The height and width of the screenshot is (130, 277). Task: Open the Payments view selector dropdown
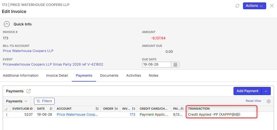click(17, 101)
